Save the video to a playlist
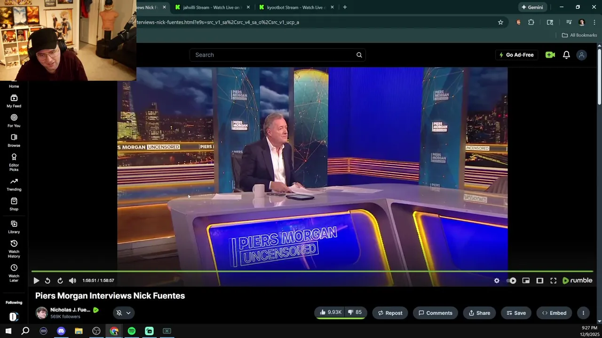602x338 pixels. point(515,313)
